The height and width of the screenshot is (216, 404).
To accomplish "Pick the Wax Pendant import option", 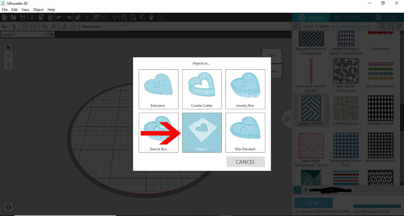I will tap(245, 133).
